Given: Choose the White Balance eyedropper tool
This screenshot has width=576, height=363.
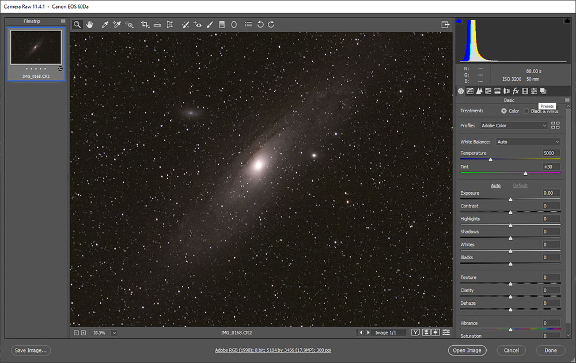Looking at the screenshot, I should pos(104,24).
